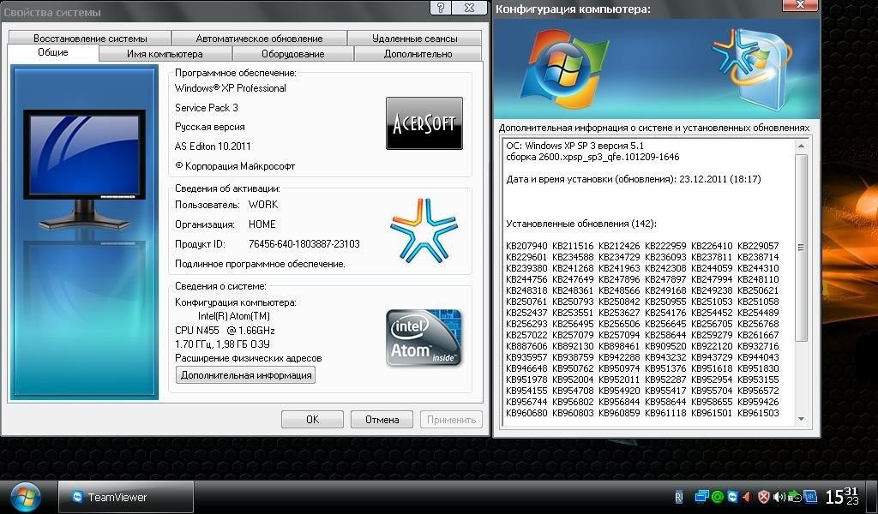Click the Product ID 76456-640-1803887-23103
This screenshot has height=514, width=878.
pos(304,244)
